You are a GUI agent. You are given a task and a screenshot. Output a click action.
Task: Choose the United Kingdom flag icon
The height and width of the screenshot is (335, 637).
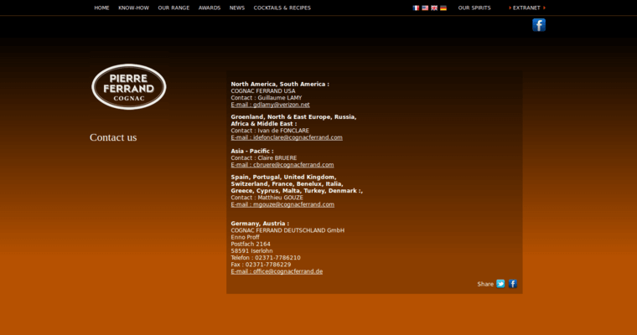click(434, 8)
